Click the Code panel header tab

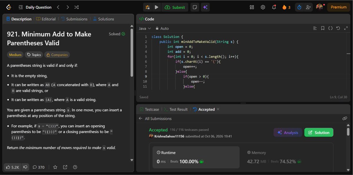[146, 19]
